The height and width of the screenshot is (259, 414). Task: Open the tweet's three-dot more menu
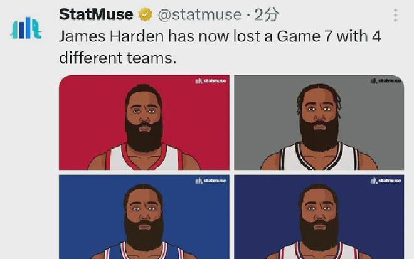click(x=395, y=15)
